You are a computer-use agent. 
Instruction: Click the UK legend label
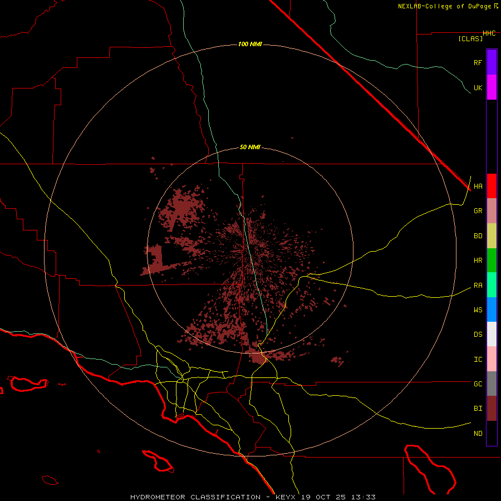(478, 87)
